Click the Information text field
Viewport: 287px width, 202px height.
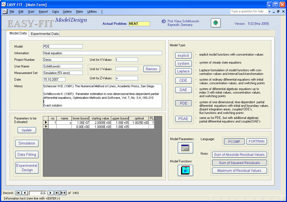coord(102,53)
